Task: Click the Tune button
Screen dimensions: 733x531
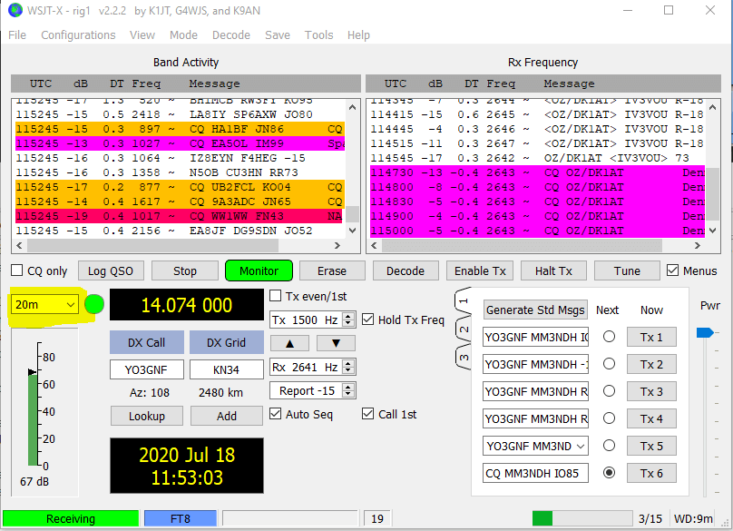Action: pos(627,270)
